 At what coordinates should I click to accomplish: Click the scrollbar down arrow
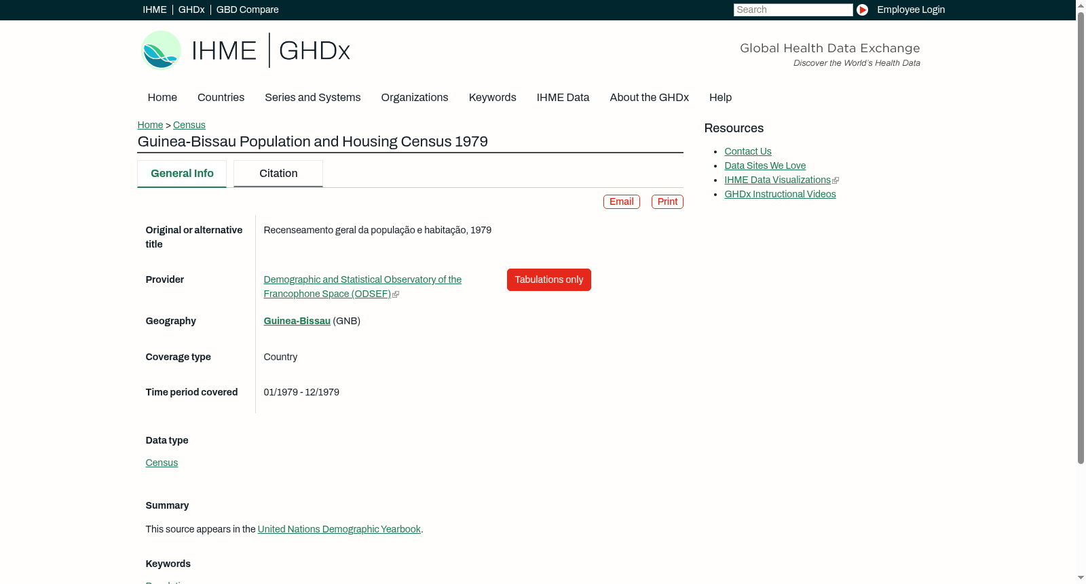[1081, 579]
